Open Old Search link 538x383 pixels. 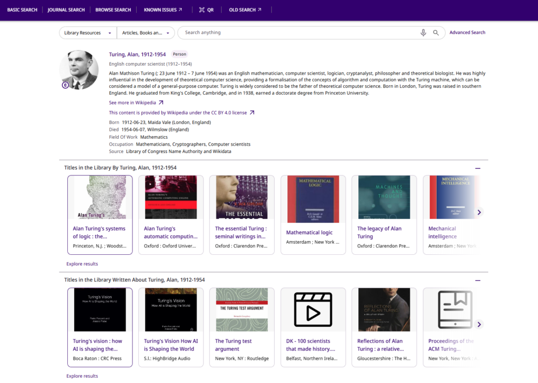click(245, 9)
